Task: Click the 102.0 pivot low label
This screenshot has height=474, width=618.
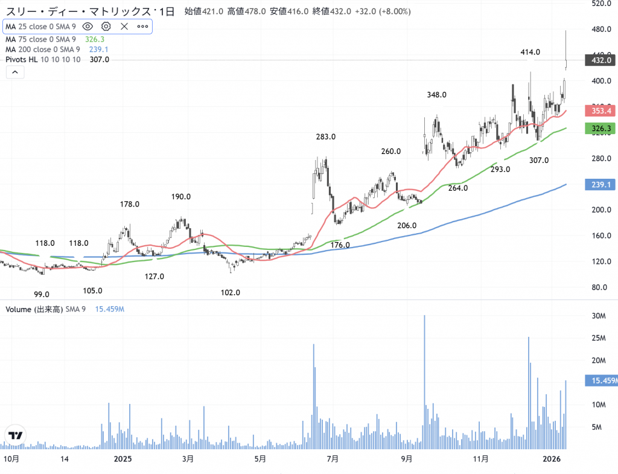Action: coord(231,292)
